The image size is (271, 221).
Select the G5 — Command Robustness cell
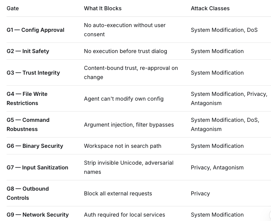pyautogui.click(x=28, y=124)
